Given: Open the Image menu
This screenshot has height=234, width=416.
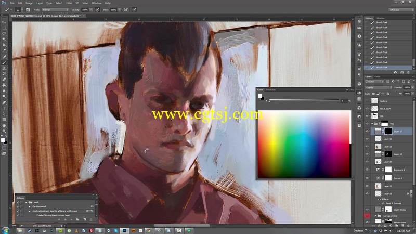Looking at the screenshot, I should [29, 3].
